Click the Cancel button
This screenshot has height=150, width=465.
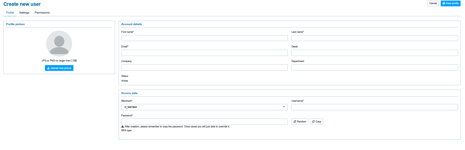(433, 3)
